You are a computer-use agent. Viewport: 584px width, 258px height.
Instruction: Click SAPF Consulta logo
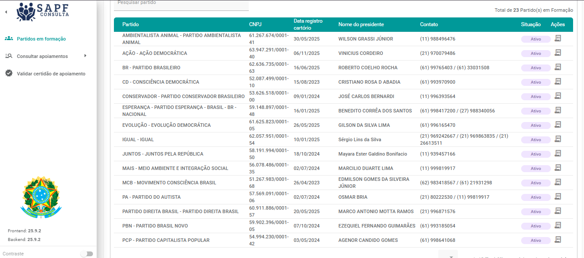[x=43, y=11]
